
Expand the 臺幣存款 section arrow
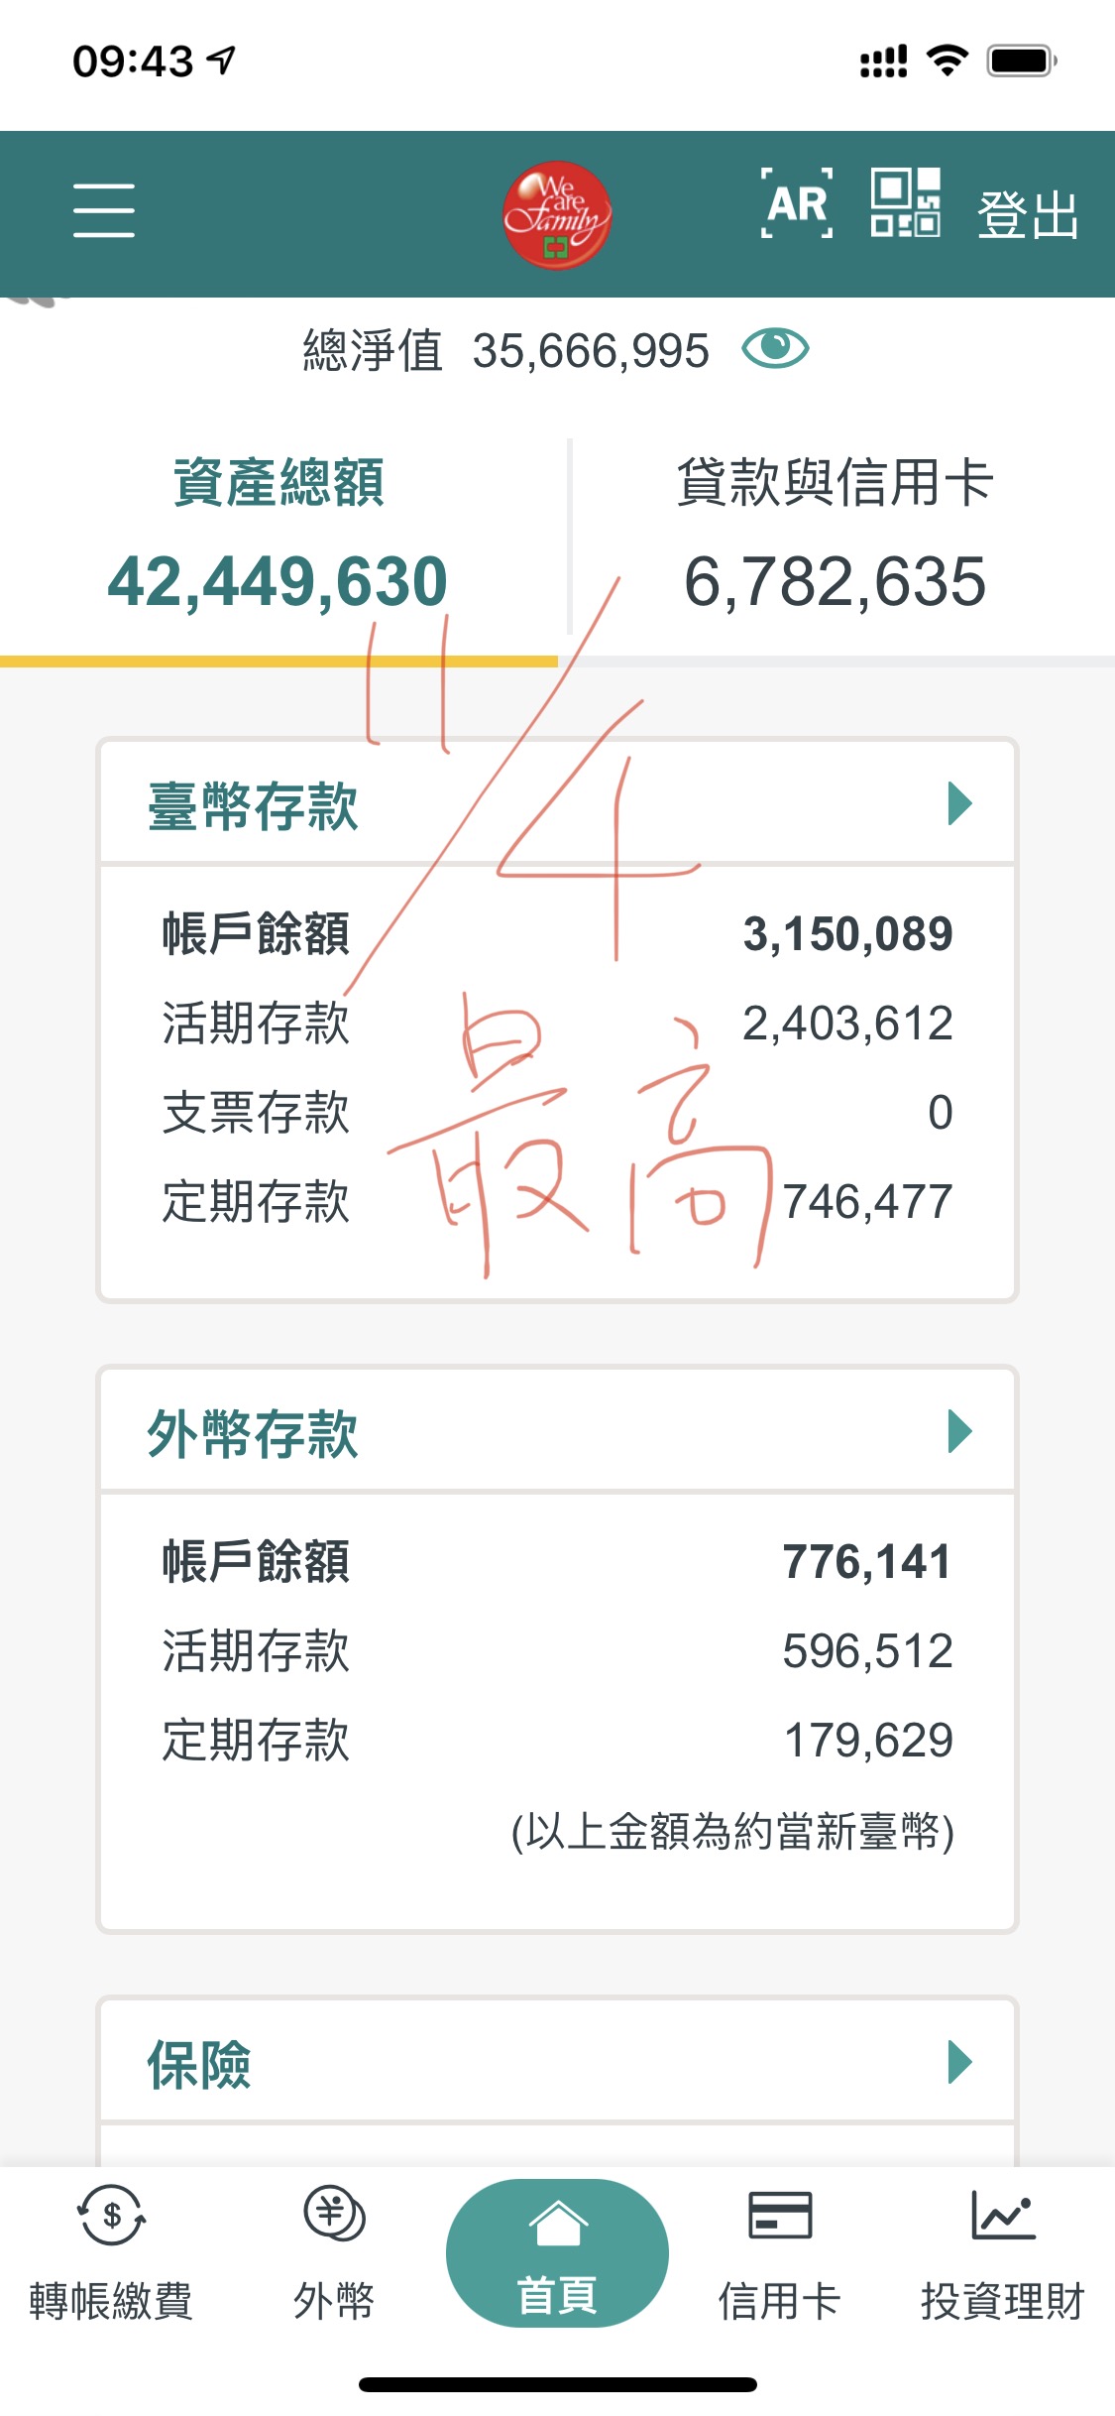[x=959, y=803]
